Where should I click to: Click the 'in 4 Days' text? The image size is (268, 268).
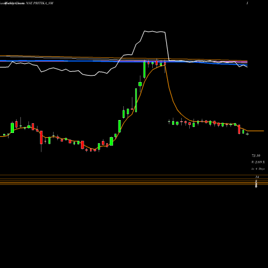258,169
